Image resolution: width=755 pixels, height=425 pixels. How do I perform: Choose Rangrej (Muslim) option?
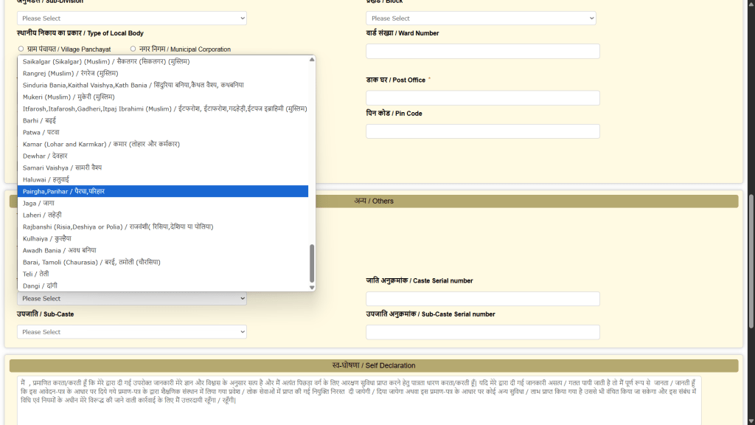[x=163, y=73]
